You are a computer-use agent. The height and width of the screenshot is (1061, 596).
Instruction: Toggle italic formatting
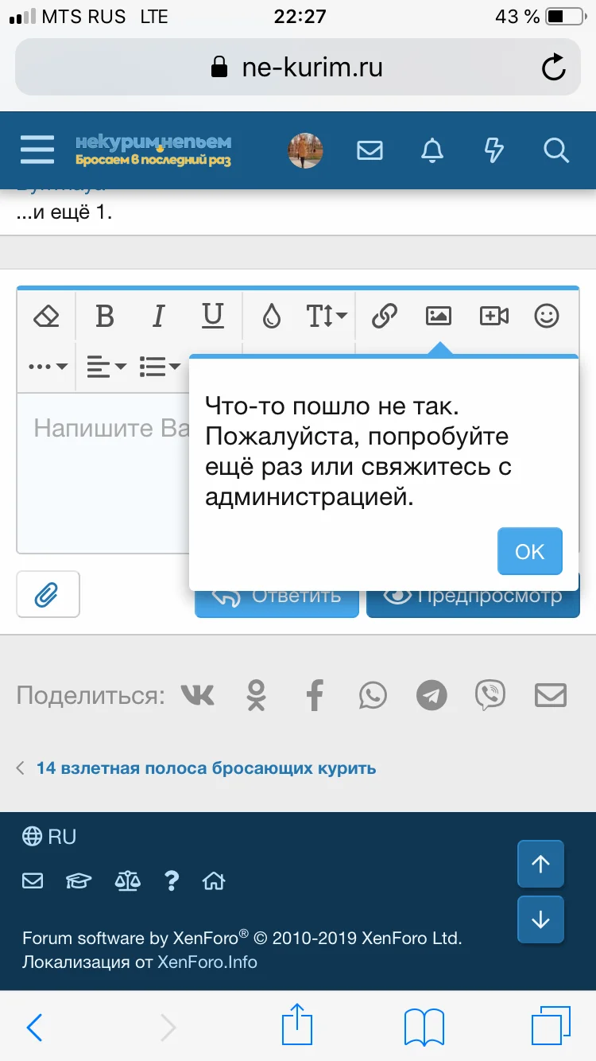tap(158, 317)
